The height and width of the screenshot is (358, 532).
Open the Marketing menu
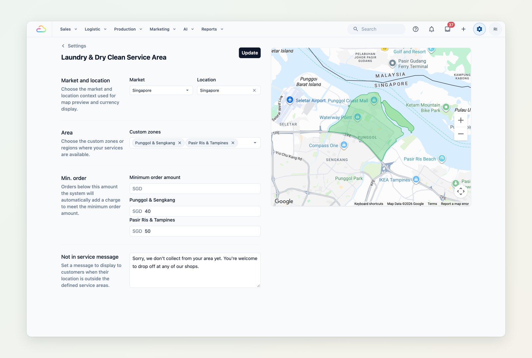(x=163, y=29)
